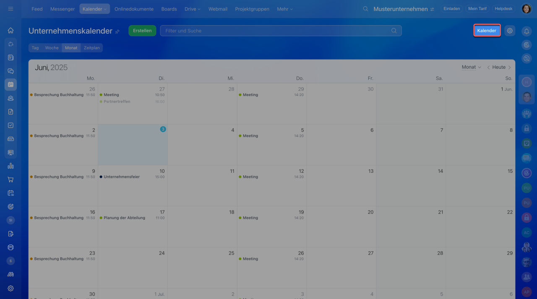Switch Musterunternehmen account toggle icon

pyautogui.click(x=432, y=9)
